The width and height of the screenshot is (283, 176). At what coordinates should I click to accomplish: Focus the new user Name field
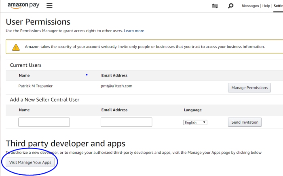point(44,122)
